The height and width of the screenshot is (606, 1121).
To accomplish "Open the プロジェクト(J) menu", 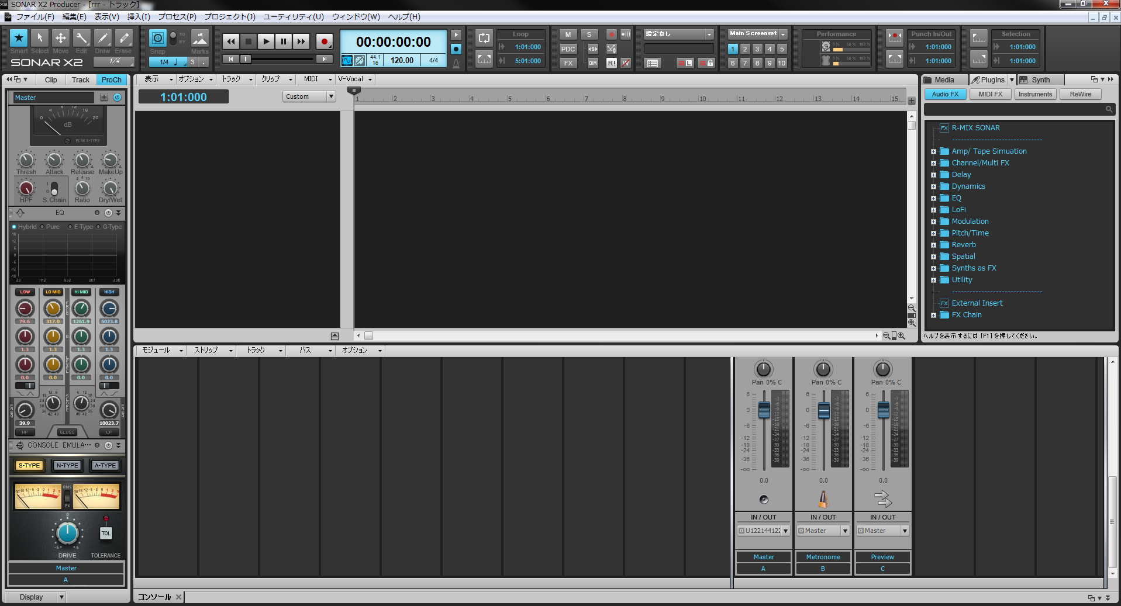I will point(229,17).
